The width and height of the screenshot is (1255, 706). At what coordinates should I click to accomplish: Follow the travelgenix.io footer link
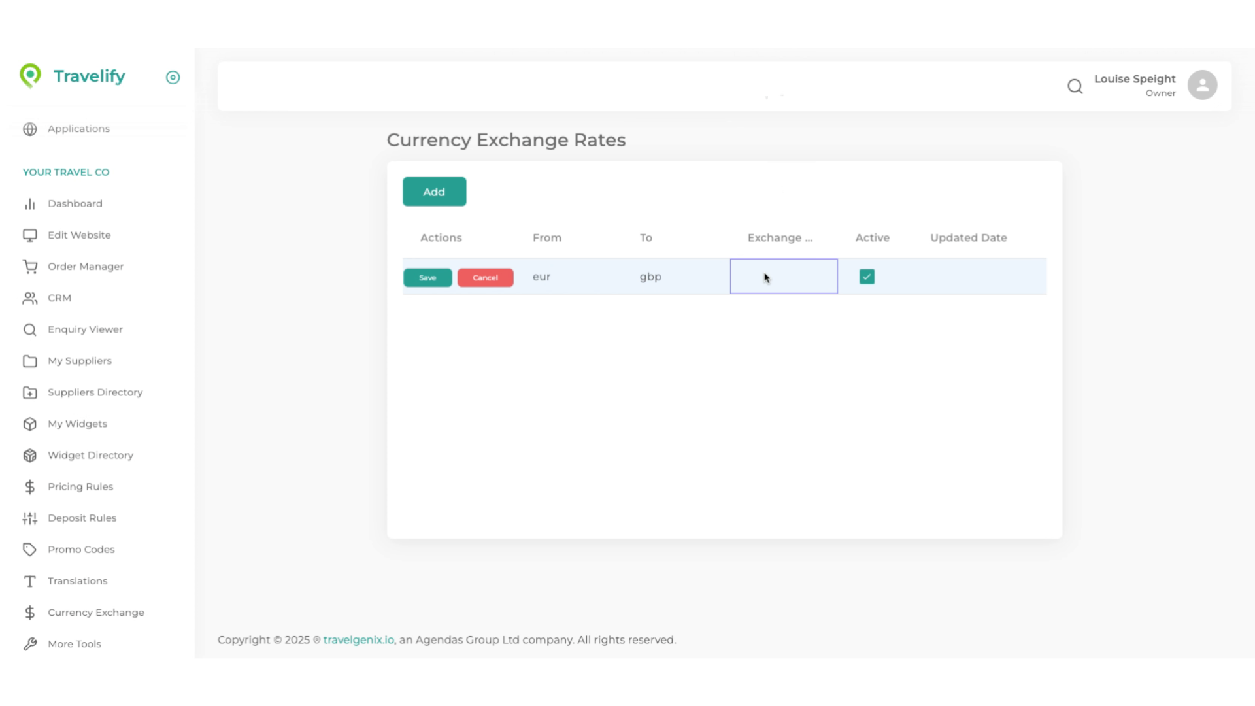click(358, 639)
